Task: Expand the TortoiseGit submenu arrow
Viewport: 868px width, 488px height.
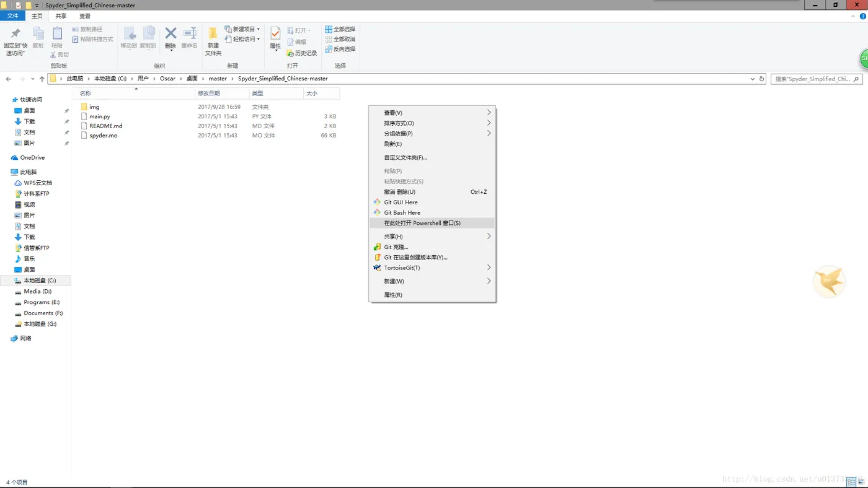Action: point(489,268)
